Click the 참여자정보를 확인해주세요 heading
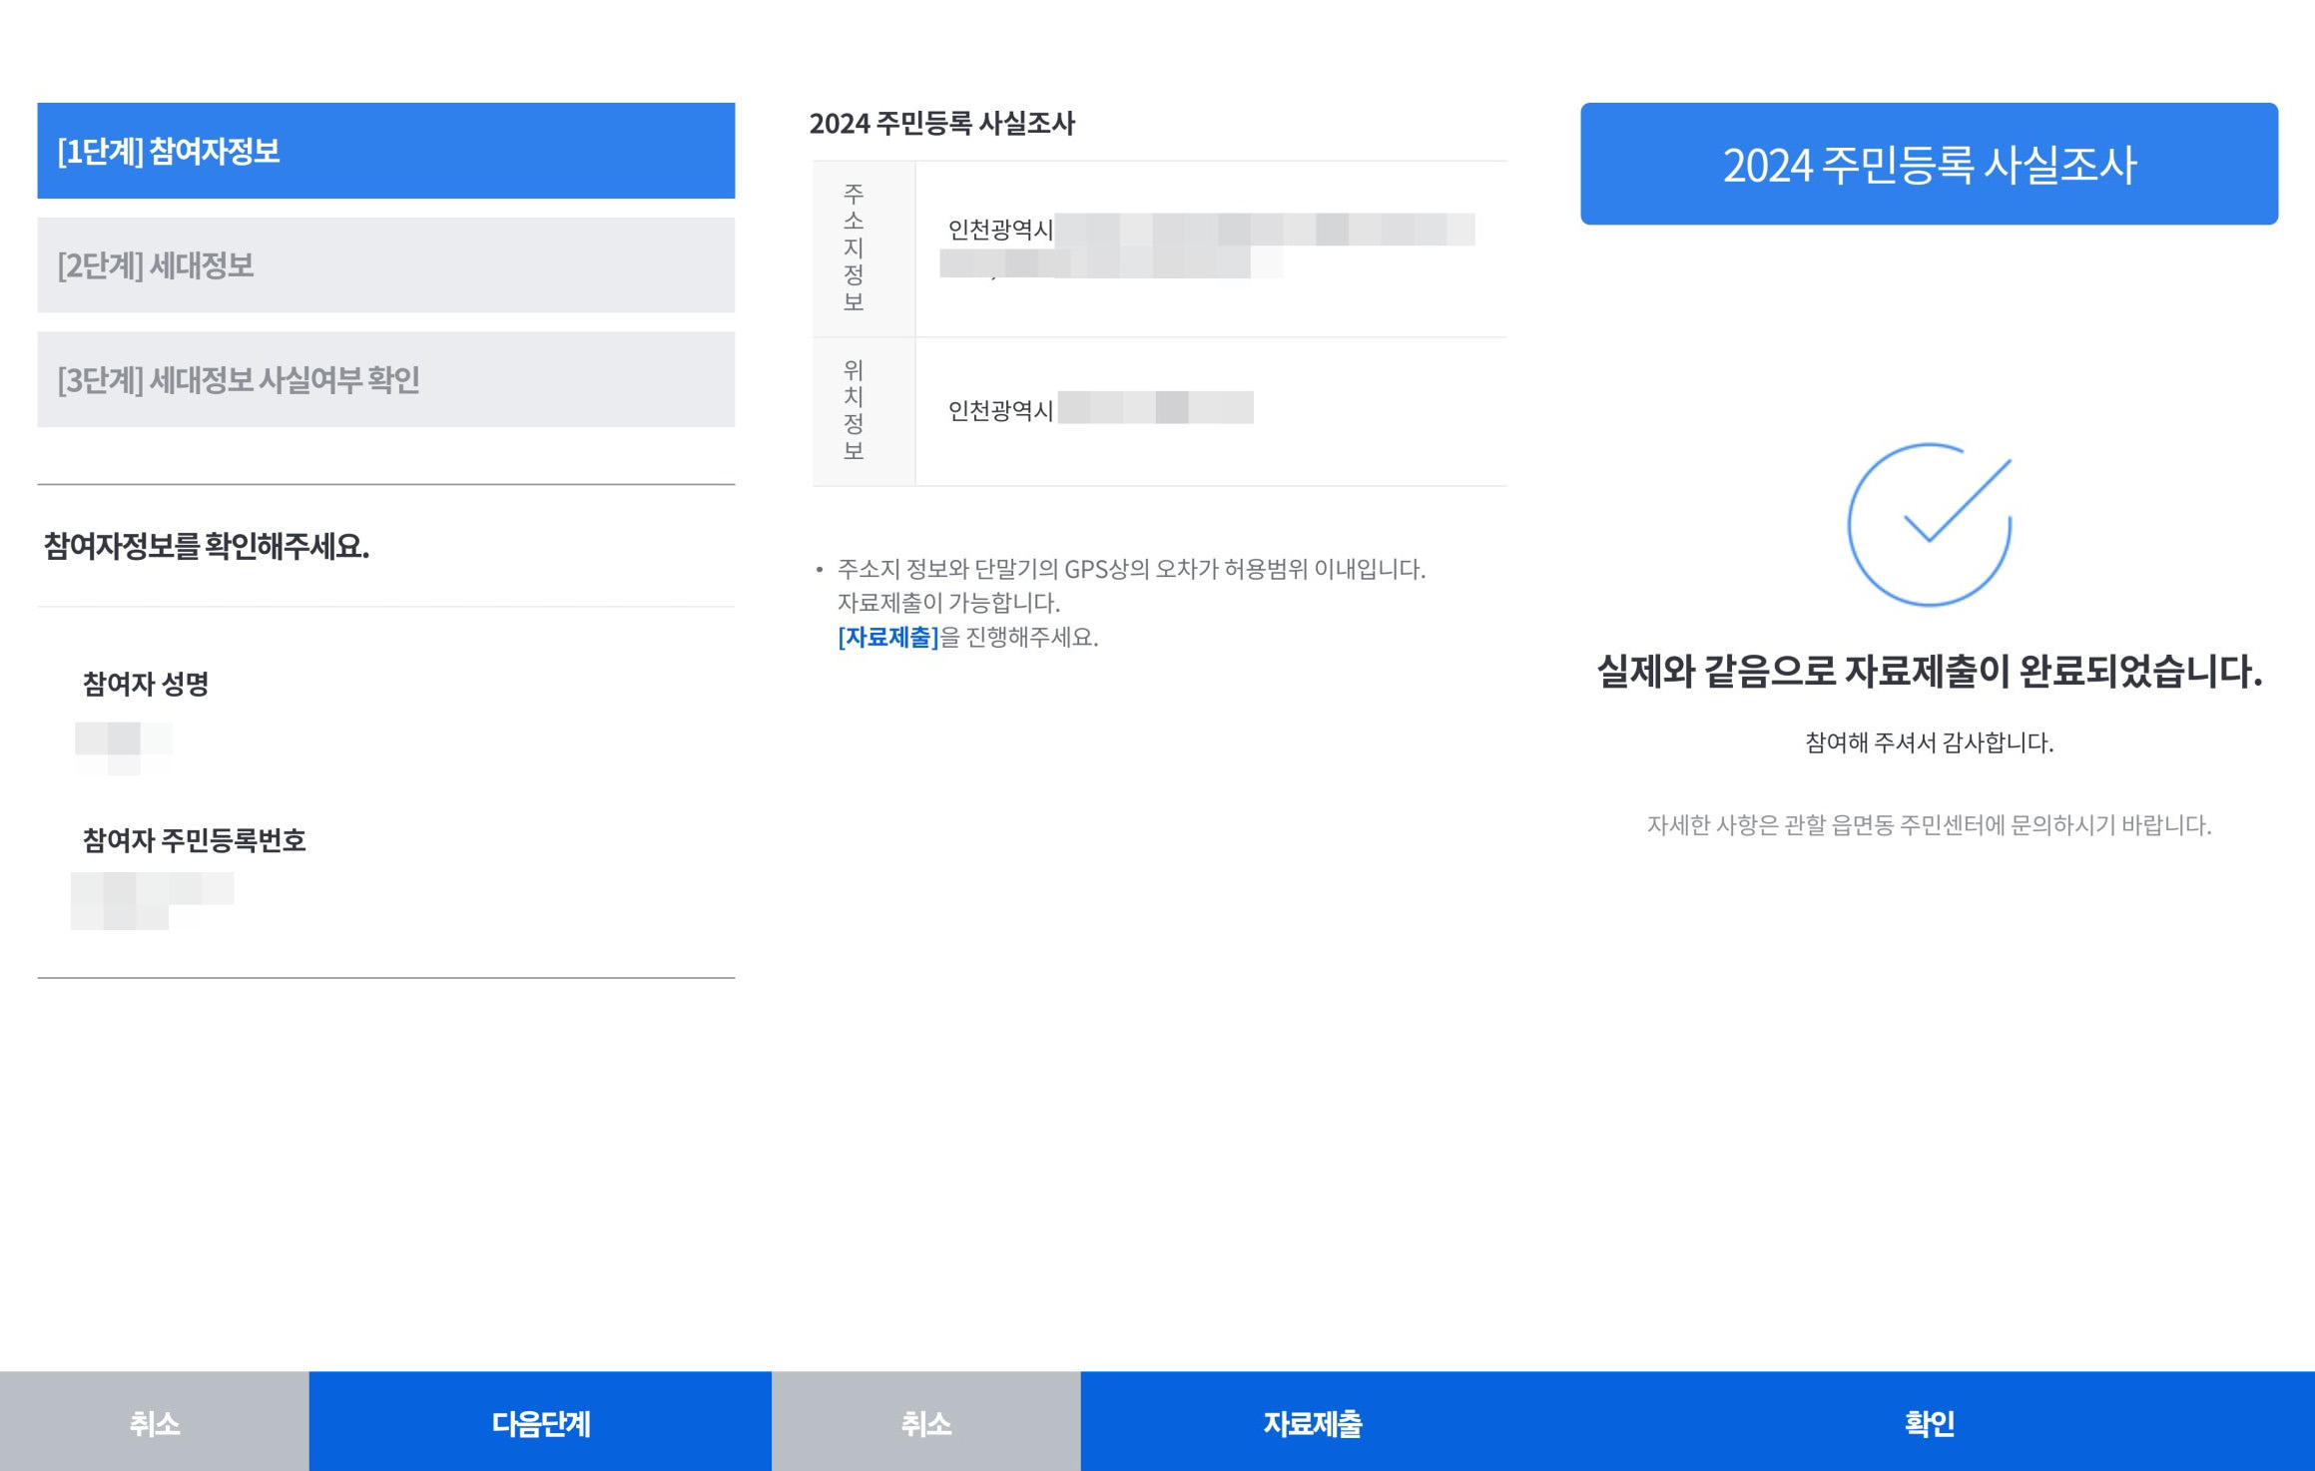This screenshot has width=2315, height=1471. click(207, 546)
